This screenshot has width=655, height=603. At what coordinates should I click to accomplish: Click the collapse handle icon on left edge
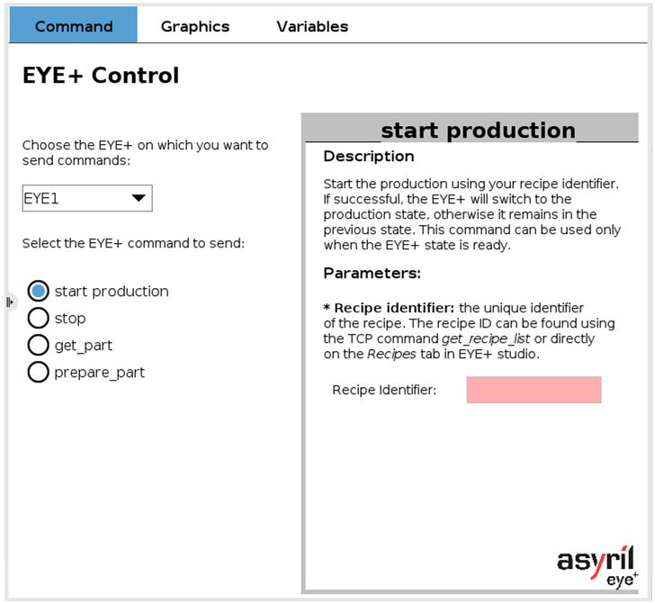coord(10,301)
